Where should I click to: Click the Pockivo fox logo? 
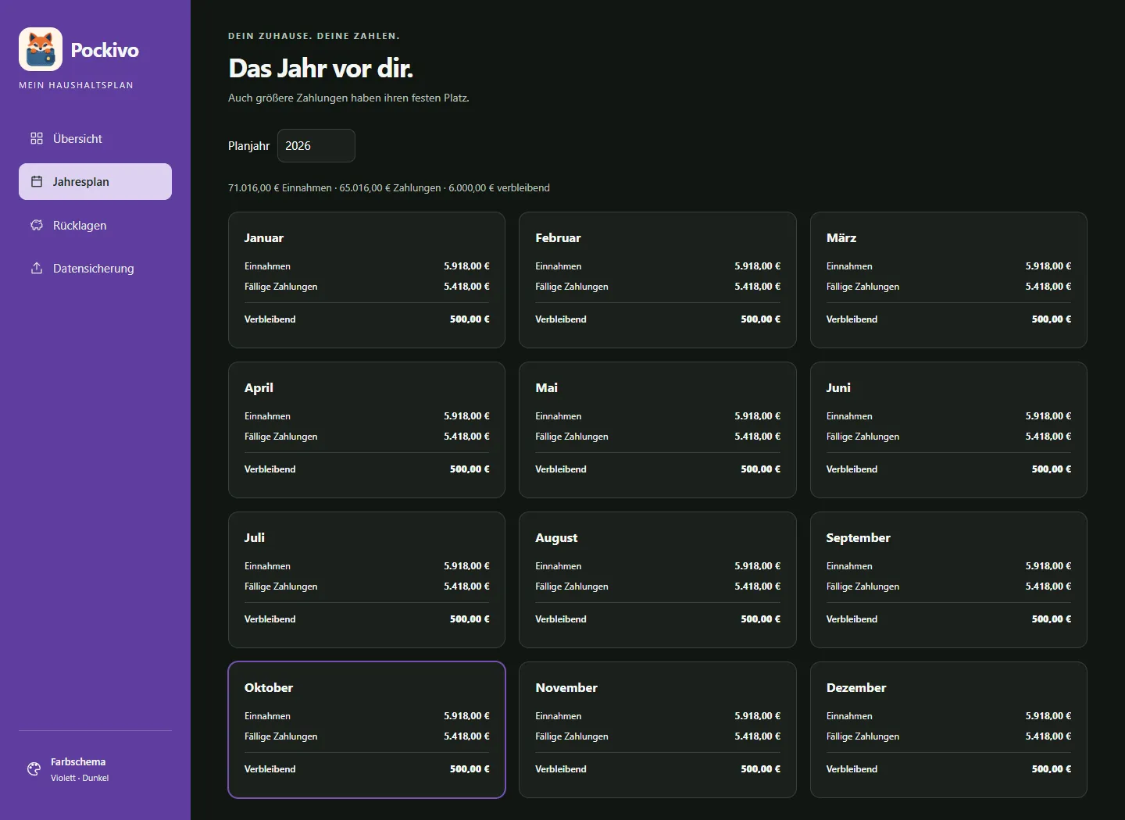coord(41,49)
